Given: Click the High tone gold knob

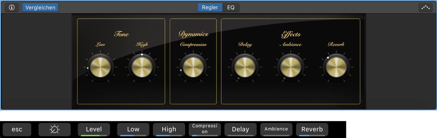Looking at the screenshot, I should (x=142, y=67).
